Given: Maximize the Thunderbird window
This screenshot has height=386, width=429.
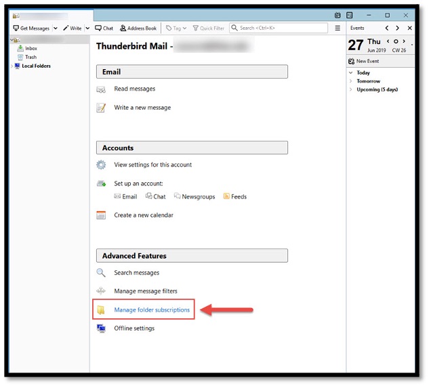Looking at the screenshot, I should [x=387, y=16].
